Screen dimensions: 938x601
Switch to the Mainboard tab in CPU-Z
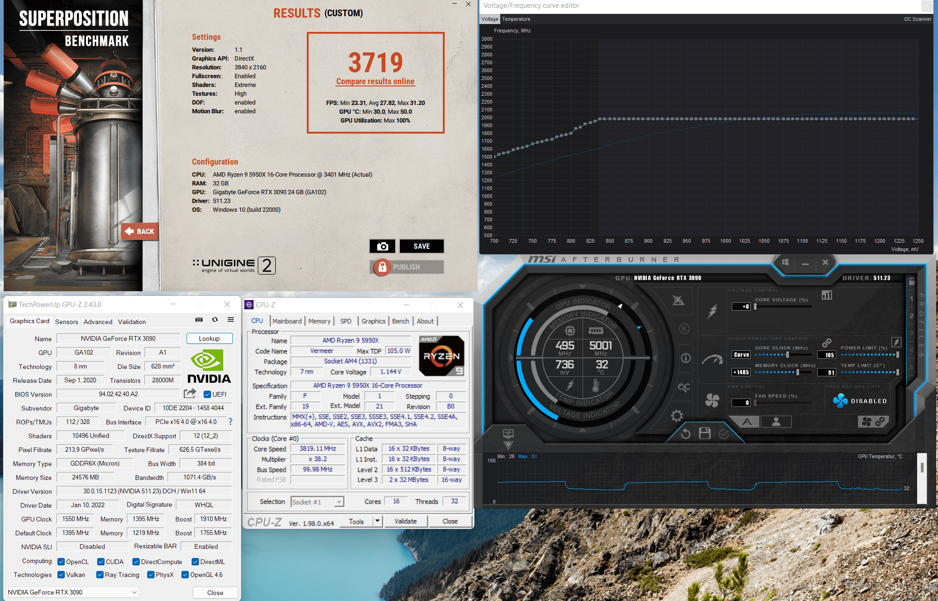(287, 321)
